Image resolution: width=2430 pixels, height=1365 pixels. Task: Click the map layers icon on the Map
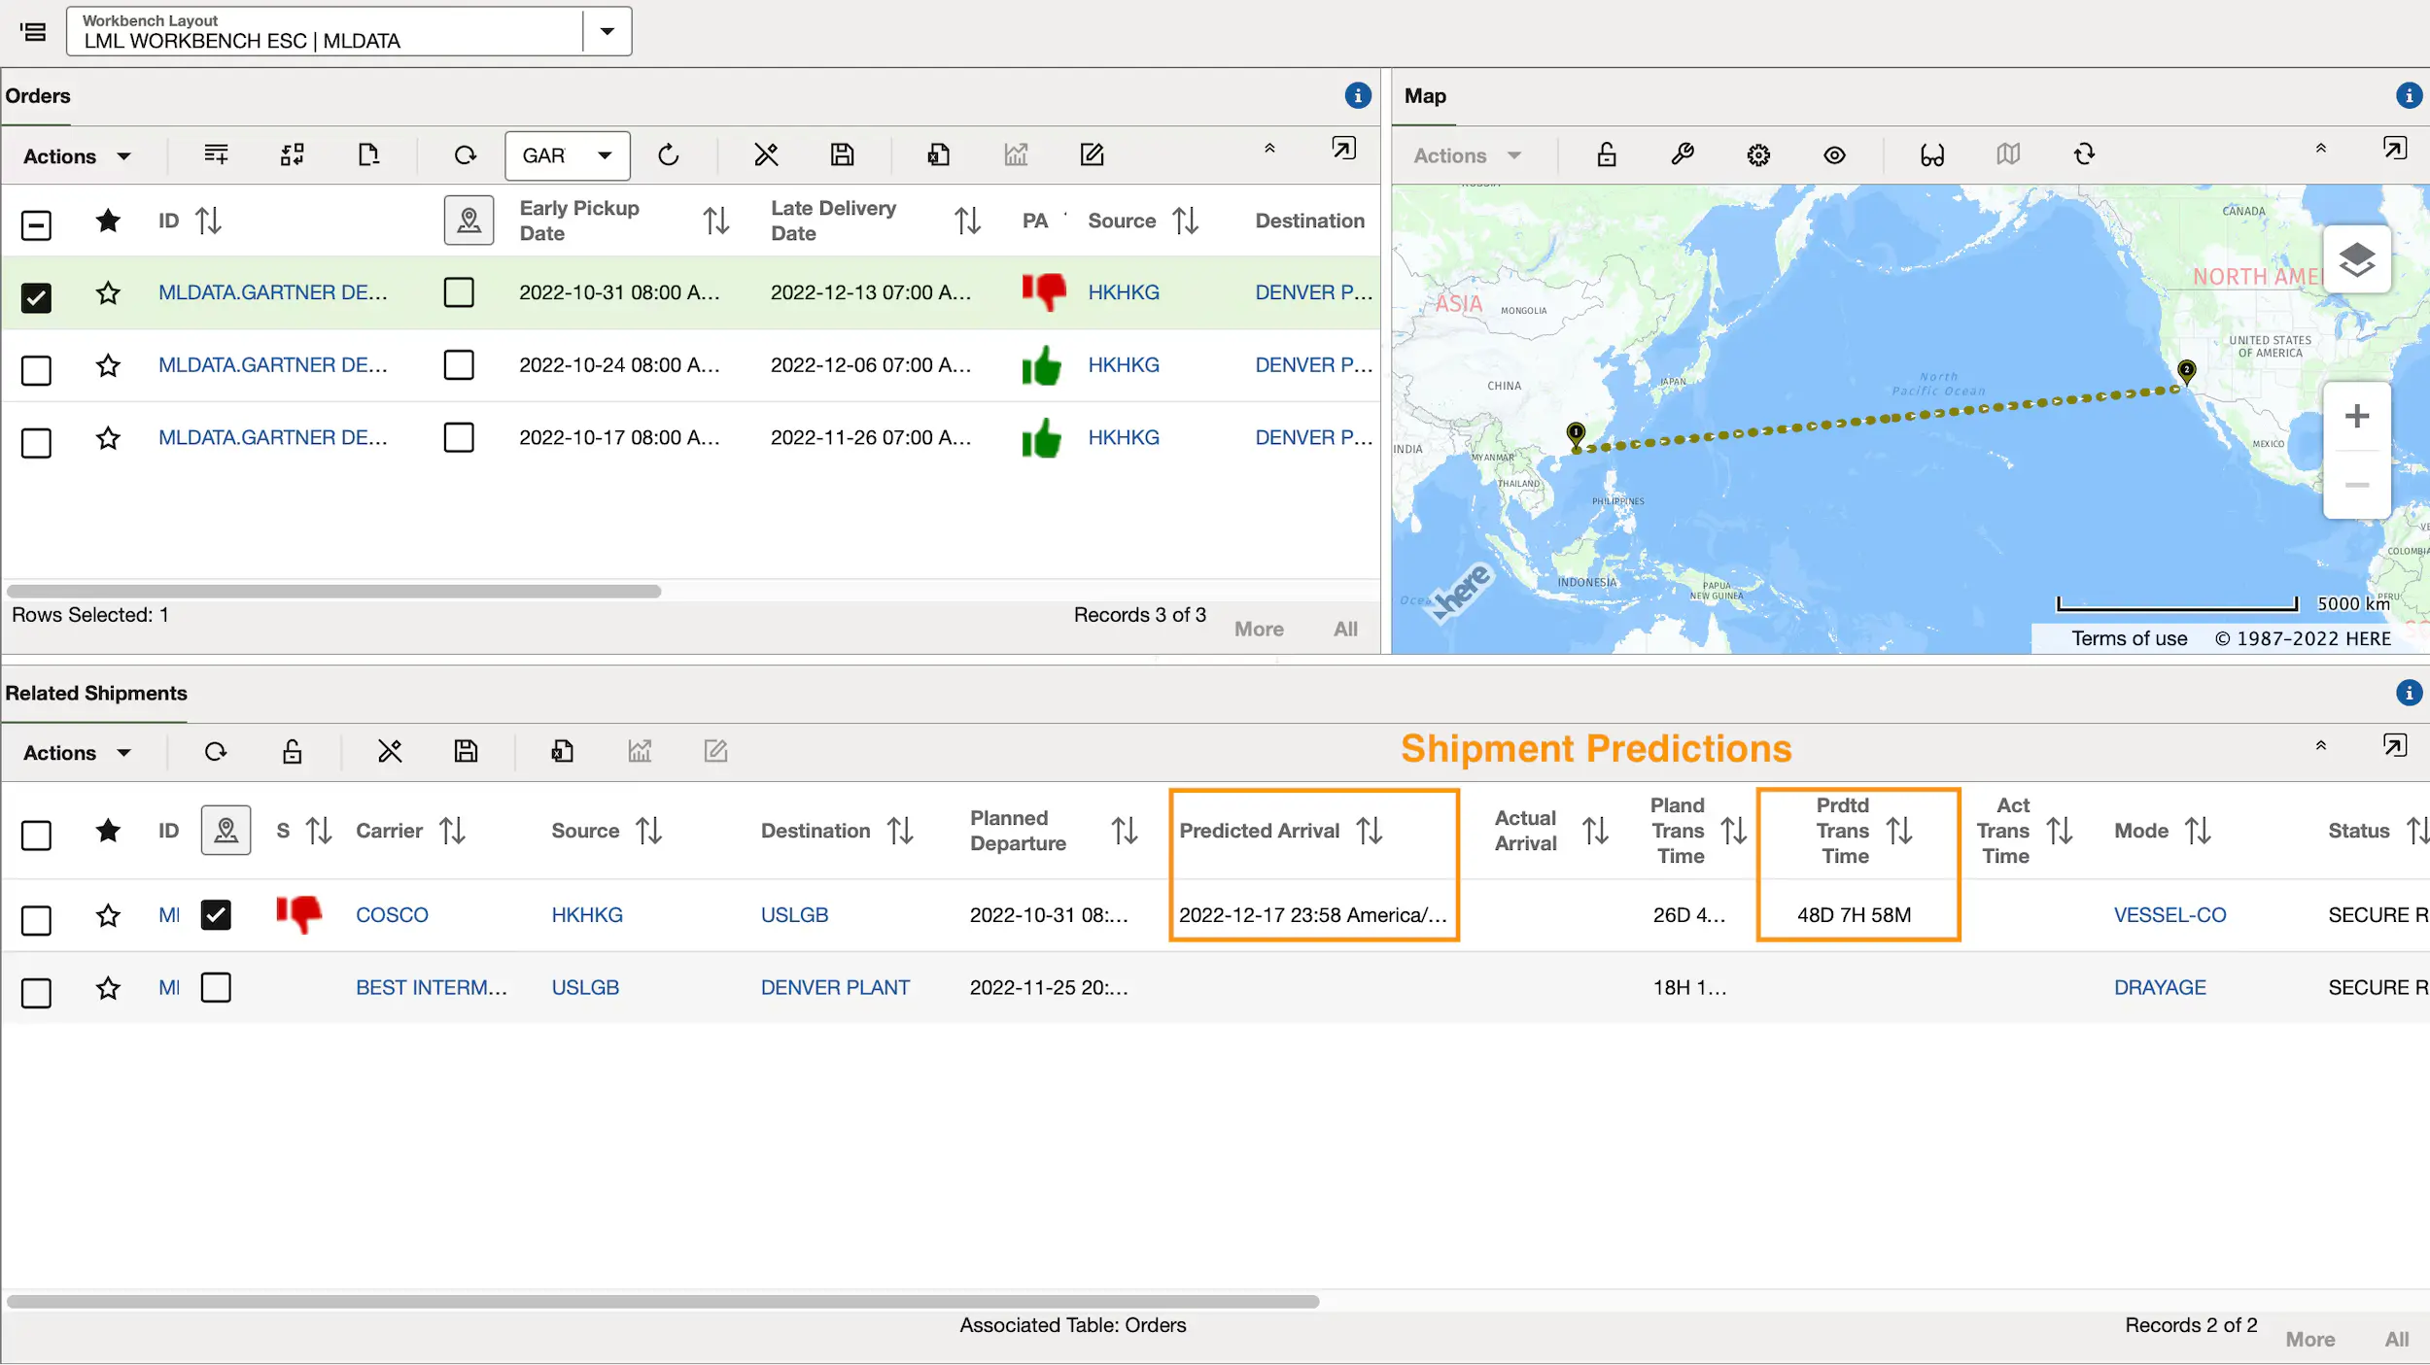pyautogui.click(x=2358, y=257)
